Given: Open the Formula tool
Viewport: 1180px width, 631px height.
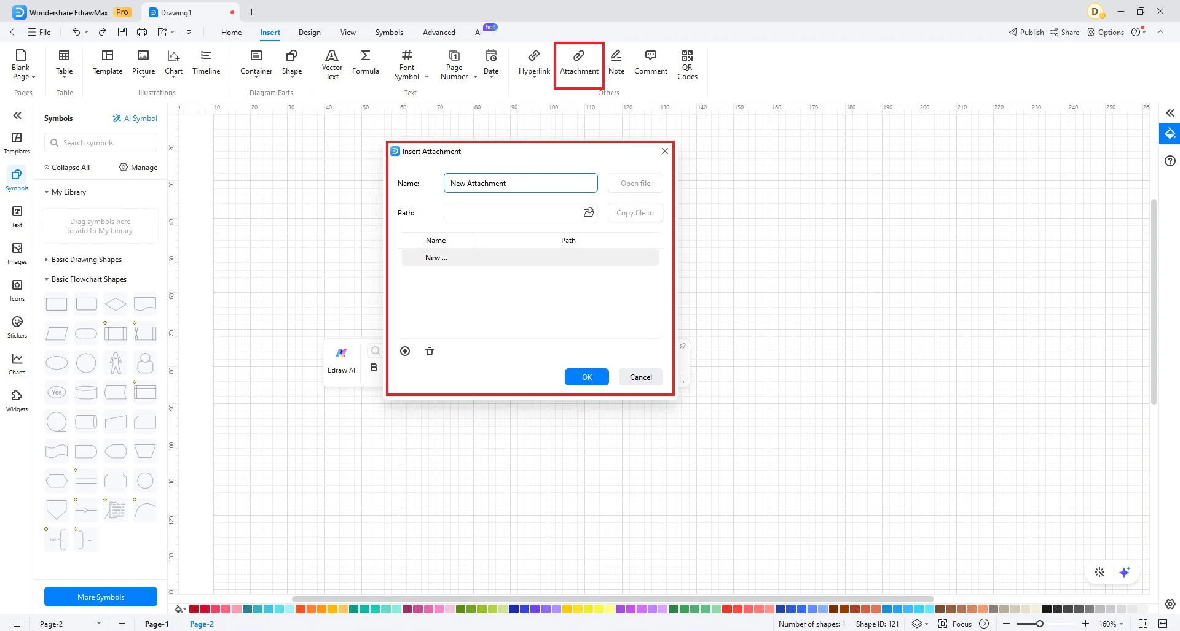Looking at the screenshot, I should tap(366, 63).
